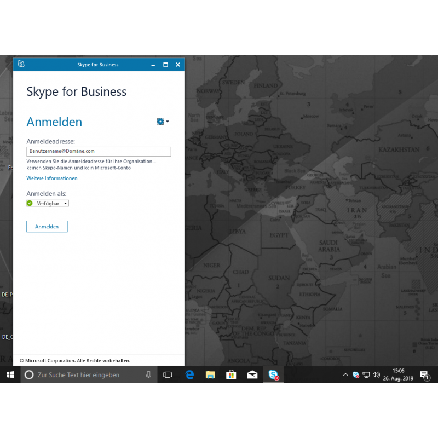Open File Explorer from the taskbar
This screenshot has height=438, width=438.
[210, 375]
